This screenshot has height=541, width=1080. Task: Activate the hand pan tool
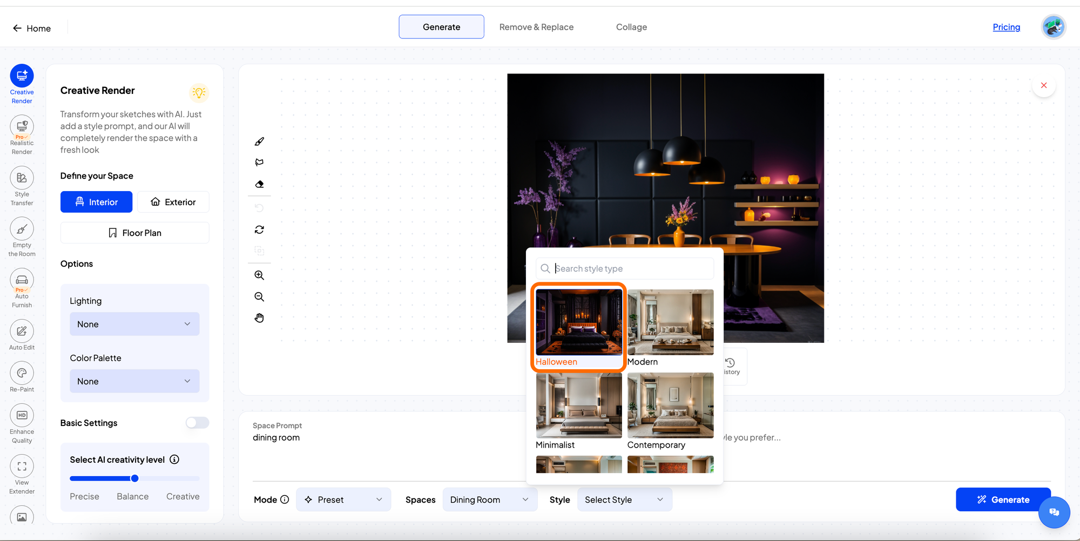point(259,318)
